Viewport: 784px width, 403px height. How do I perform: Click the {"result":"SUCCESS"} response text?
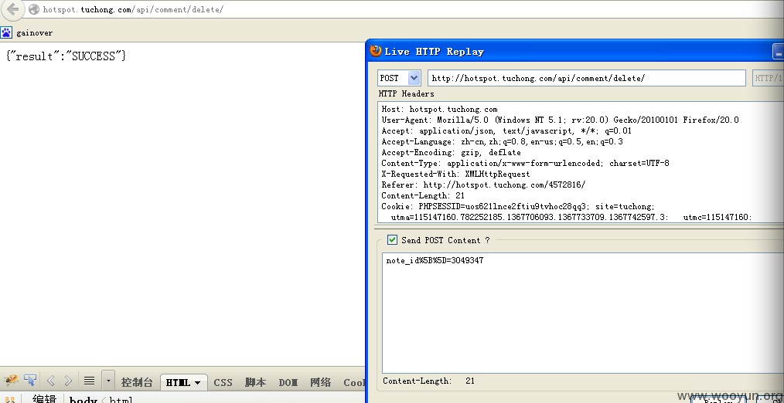click(66, 56)
